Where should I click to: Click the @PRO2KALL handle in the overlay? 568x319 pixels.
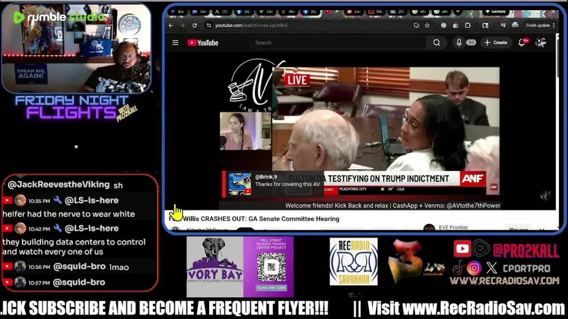pos(526,251)
